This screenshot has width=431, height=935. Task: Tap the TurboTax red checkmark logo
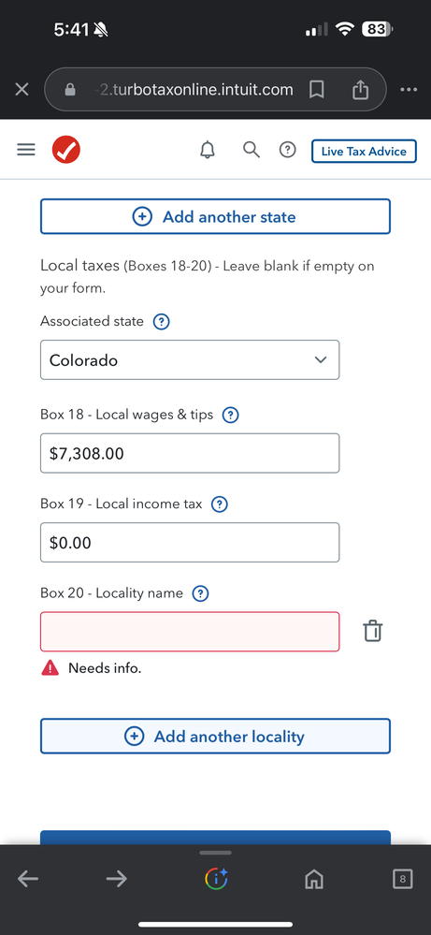(x=66, y=150)
